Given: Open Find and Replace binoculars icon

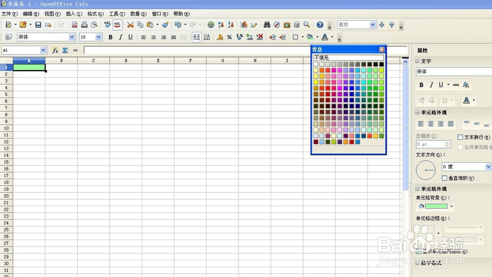Looking at the screenshot, I should (x=267, y=25).
